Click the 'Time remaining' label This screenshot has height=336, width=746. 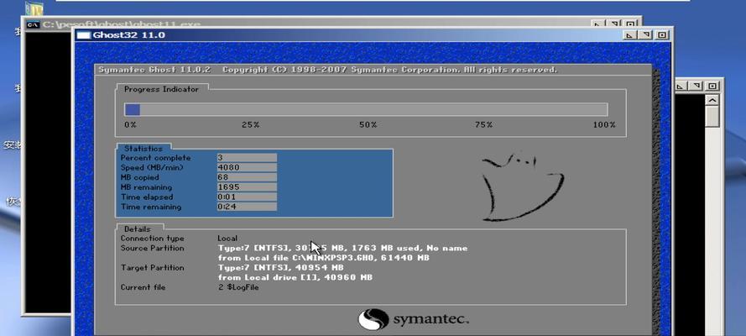(151, 207)
